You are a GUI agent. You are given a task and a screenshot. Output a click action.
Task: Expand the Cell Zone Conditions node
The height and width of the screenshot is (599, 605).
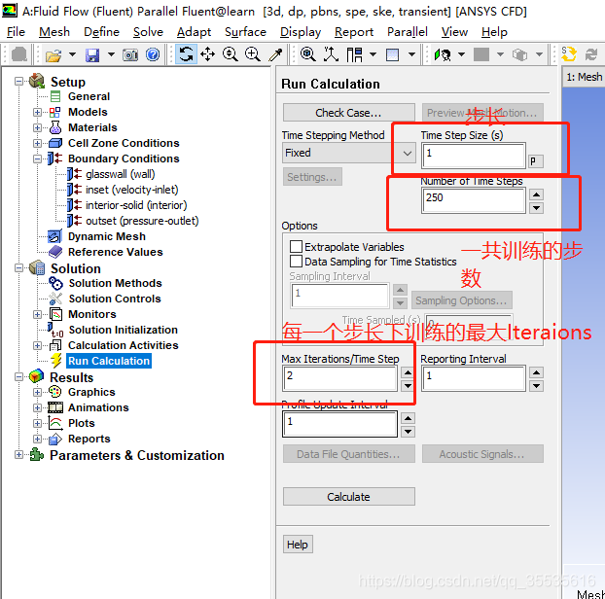pyautogui.click(x=37, y=143)
